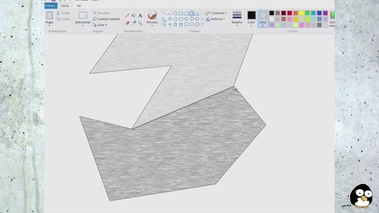Expand the Seleccionar dropdown arrow
Viewport: 379px width, 213px height.
click(x=83, y=25)
